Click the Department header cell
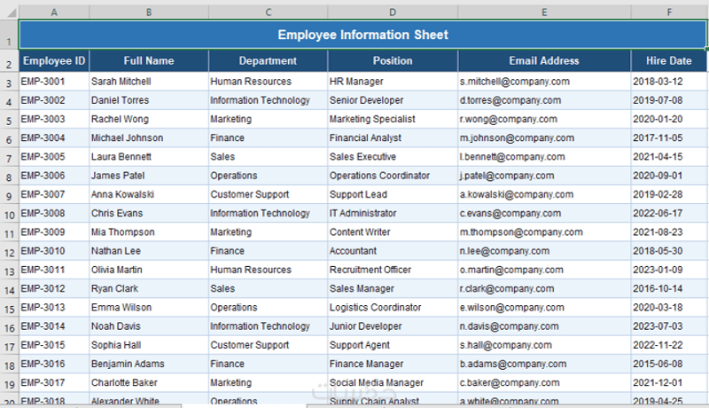Image resolution: width=709 pixels, height=408 pixels. coord(269,60)
